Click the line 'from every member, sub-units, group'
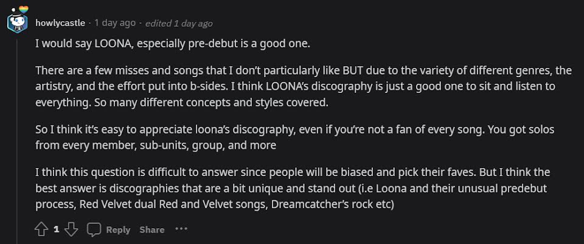The width and height of the screenshot is (584, 244). 156,145
